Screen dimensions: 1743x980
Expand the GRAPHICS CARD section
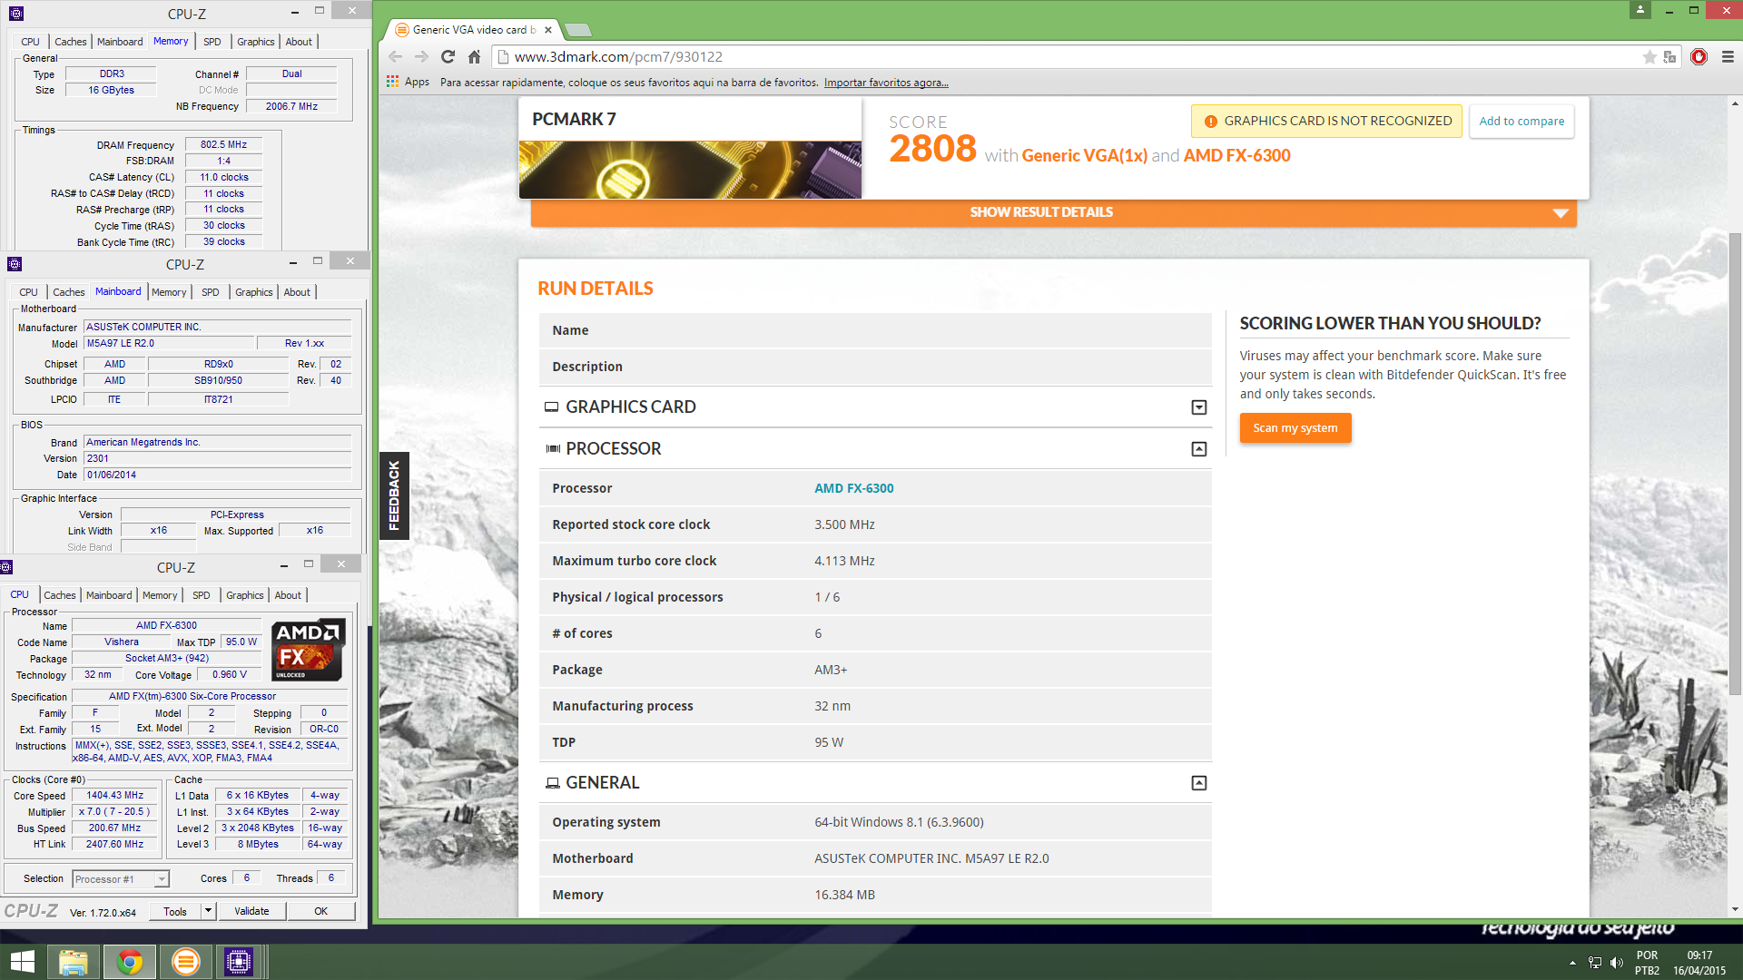(1199, 407)
